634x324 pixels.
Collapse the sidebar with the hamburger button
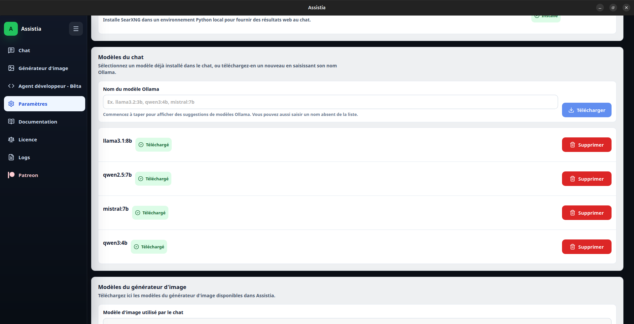(76, 29)
